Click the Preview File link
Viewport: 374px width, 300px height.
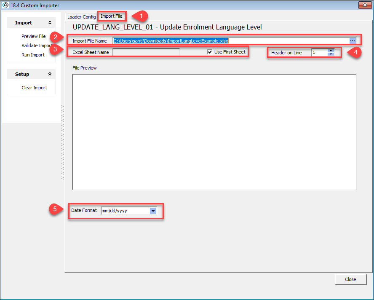pos(34,36)
